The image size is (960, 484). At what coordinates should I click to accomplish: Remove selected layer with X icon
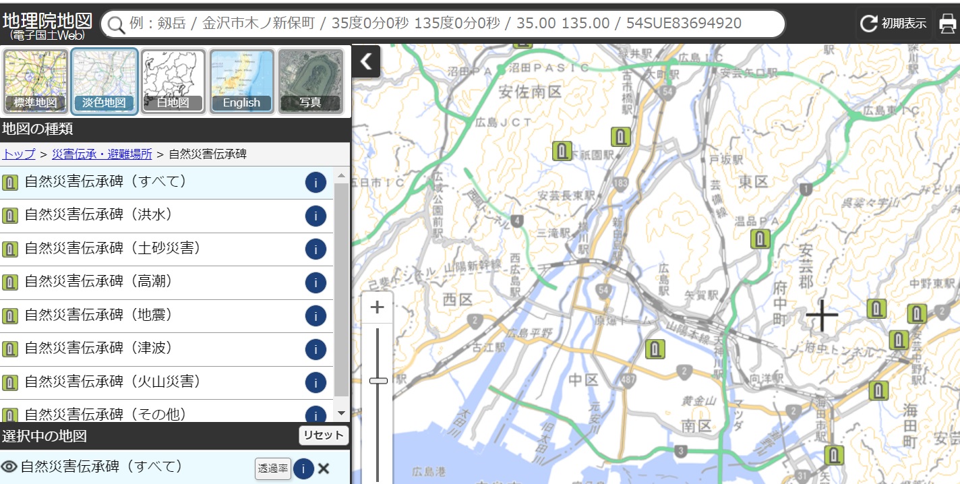[324, 468]
